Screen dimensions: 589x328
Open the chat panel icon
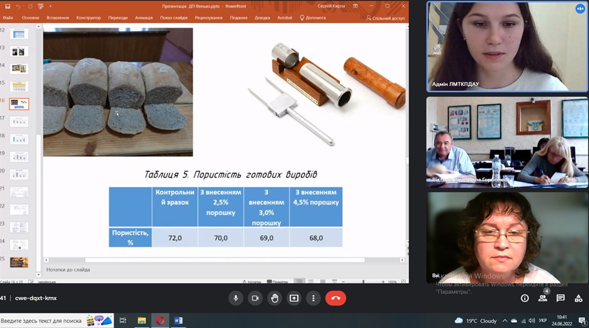pyautogui.click(x=561, y=298)
